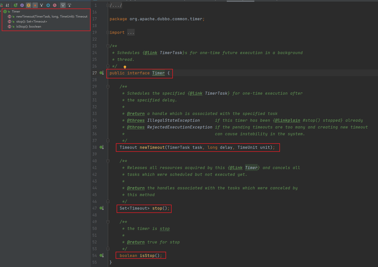Click the isStop method name on line 54
The width and height of the screenshot is (378, 267).
pos(147,255)
